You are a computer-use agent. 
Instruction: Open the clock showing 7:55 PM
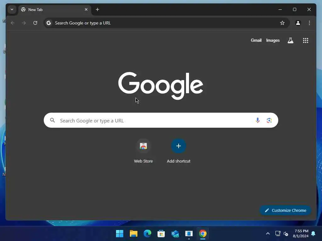(x=301, y=233)
